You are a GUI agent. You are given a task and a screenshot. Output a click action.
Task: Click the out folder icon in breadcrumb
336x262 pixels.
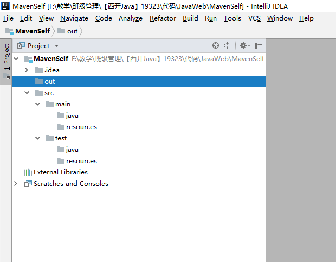click(x=61, y=31)
